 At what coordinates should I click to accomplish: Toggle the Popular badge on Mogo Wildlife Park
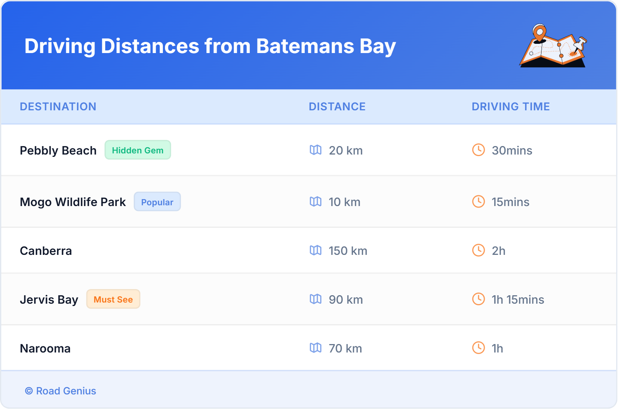157,202
